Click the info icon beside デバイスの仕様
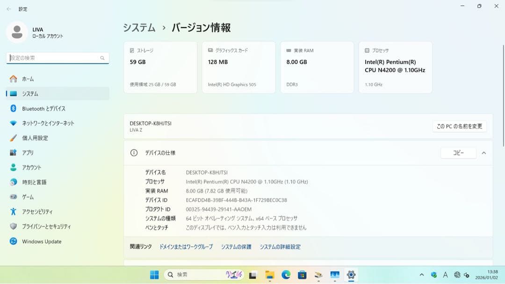This screenshot has height=284, width=505. coord(134,153)
